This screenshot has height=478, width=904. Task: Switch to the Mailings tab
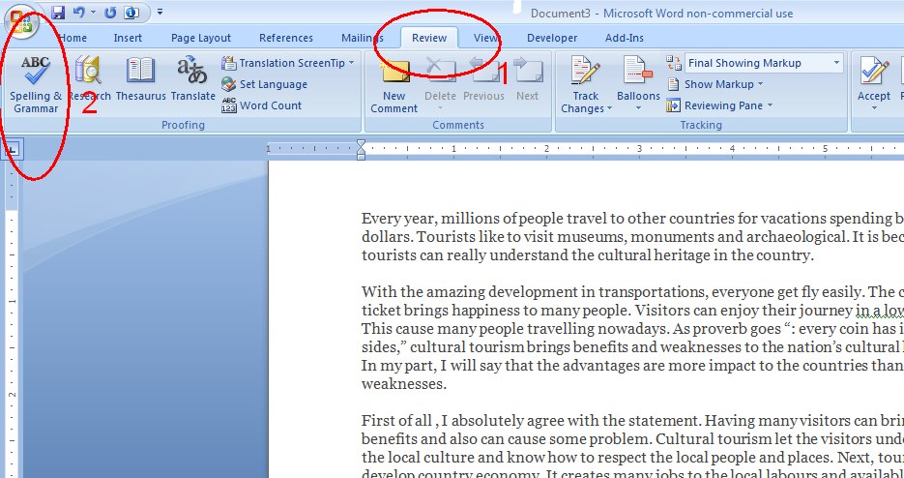click(x=362, y=38)
